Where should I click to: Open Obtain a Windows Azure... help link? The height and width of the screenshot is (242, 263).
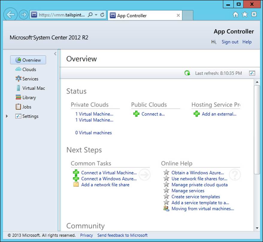[198, 173]
